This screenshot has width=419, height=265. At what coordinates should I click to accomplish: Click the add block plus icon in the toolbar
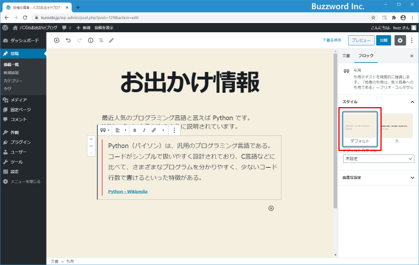pyautogui.click(x=56, y=40)
